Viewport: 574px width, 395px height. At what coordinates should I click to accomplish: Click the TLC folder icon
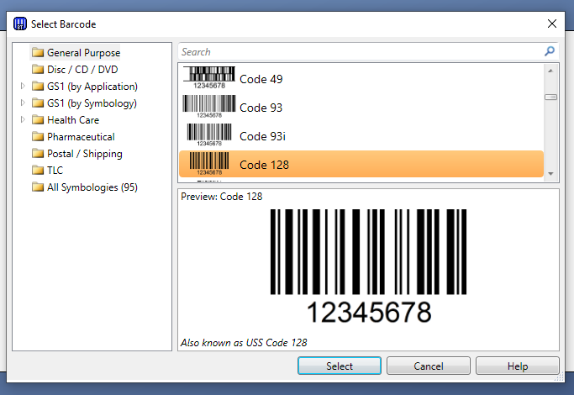click(x=38, y=171)
